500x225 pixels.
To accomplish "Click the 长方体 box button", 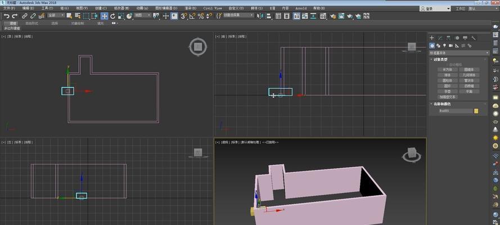I will [x=447, y=70].
